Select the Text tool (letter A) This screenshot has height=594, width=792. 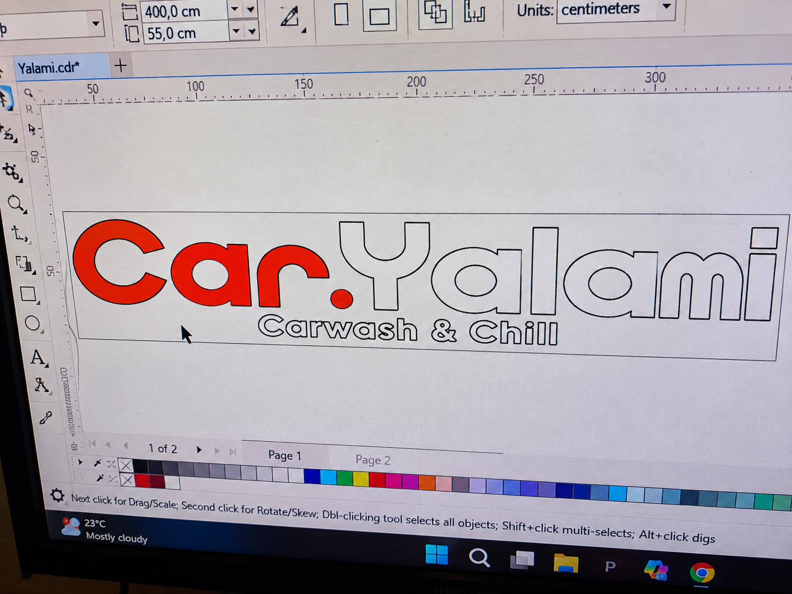[x=38, y=358]
